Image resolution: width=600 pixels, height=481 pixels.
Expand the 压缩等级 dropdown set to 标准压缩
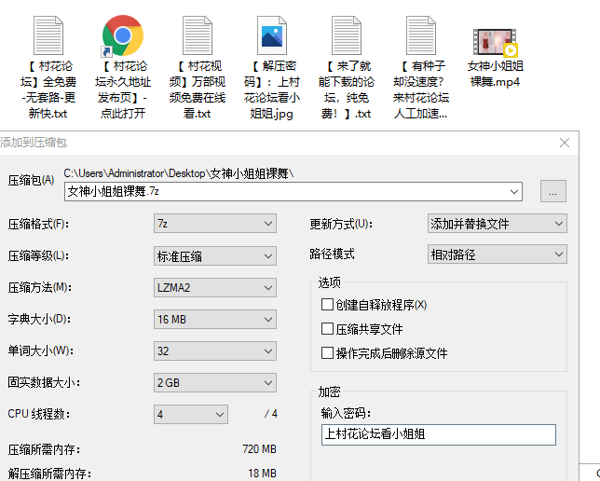215,255
